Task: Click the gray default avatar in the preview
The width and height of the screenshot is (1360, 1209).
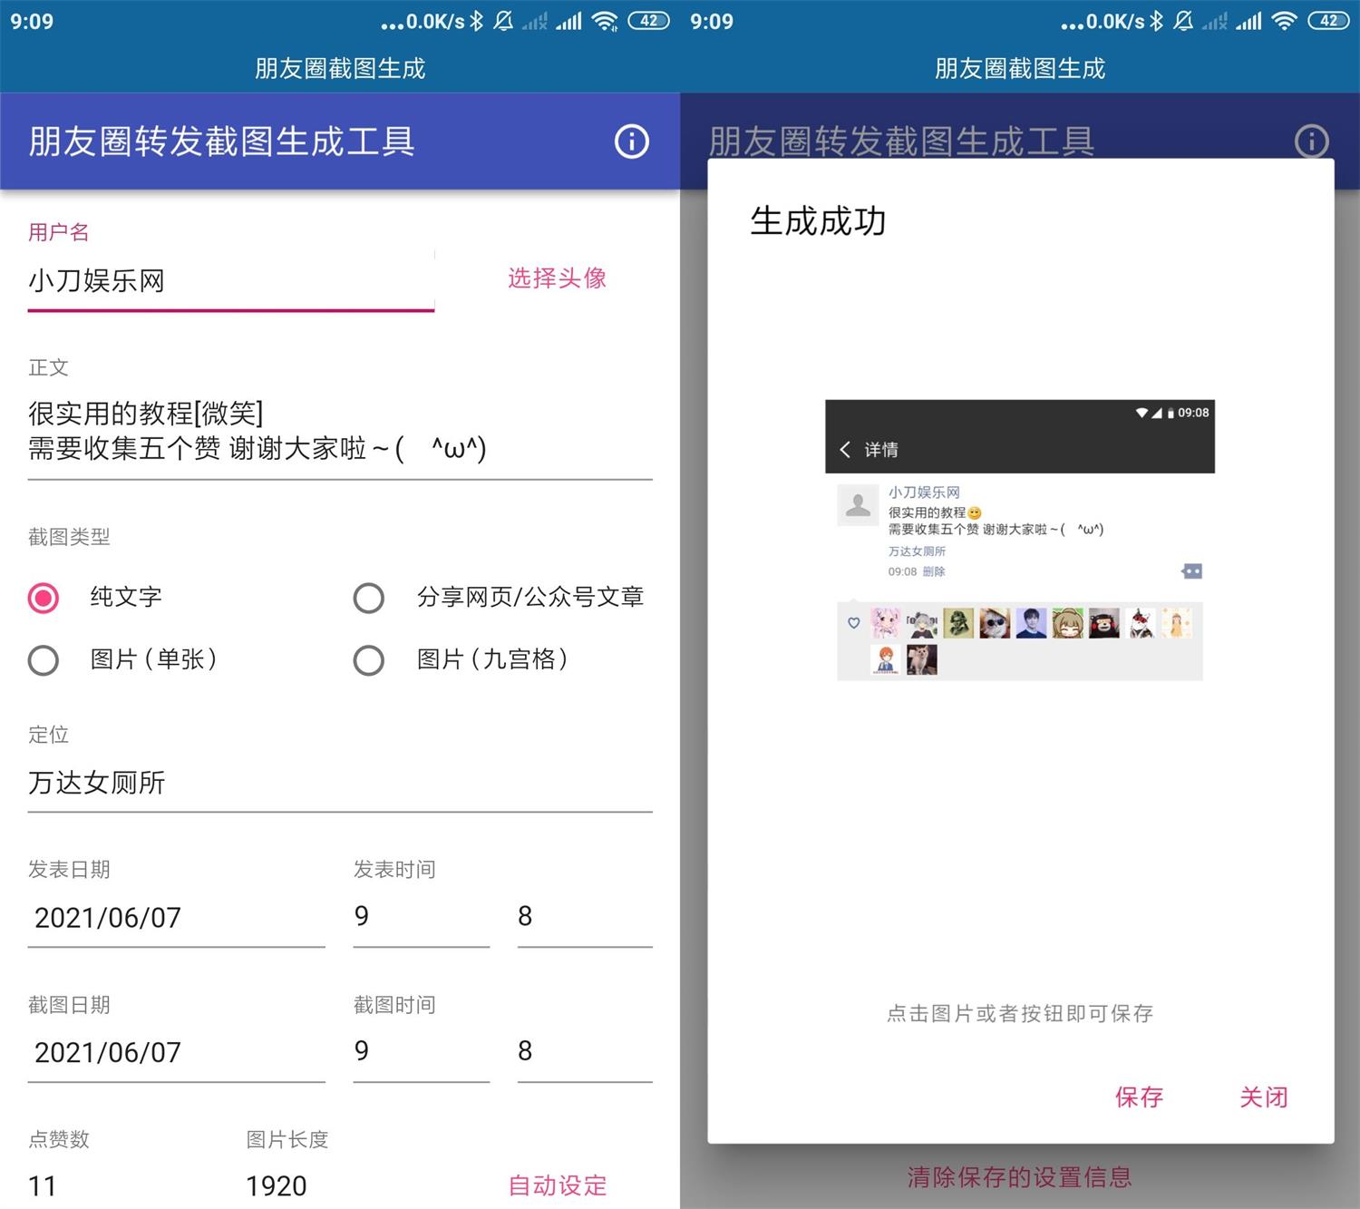Action: (x=858, y=504)
